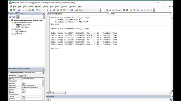The image size is (181, 101).
Task: Click the properties list scrollbar thumb
Action: [43, 83]
